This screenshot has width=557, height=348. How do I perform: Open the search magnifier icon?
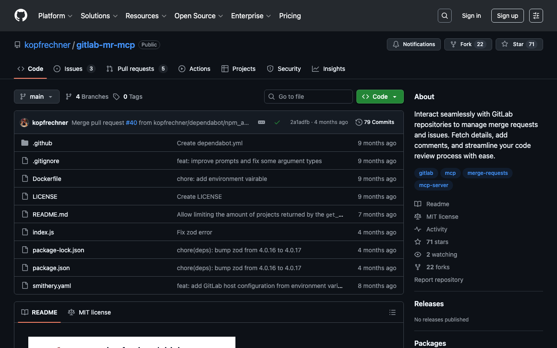tap(444, 16)
